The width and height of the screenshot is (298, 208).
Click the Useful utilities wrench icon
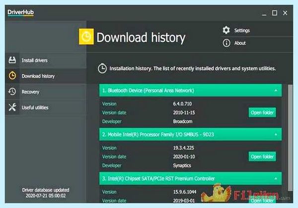(12, 107)
